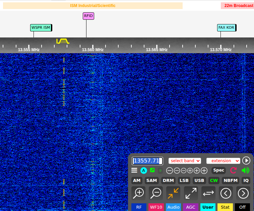
Task: Click the orange zoom-to-band arrows icon
Action: [173, 193]
